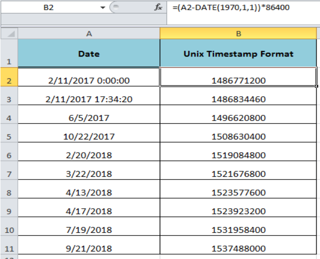
Task: Select row 3 header
Action: coord(9,96)
